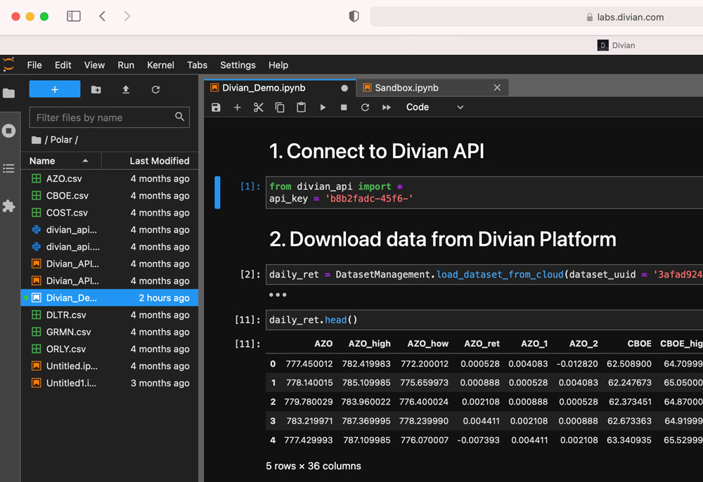
Task: Open the Kernel menu
Action: [160, 65]
